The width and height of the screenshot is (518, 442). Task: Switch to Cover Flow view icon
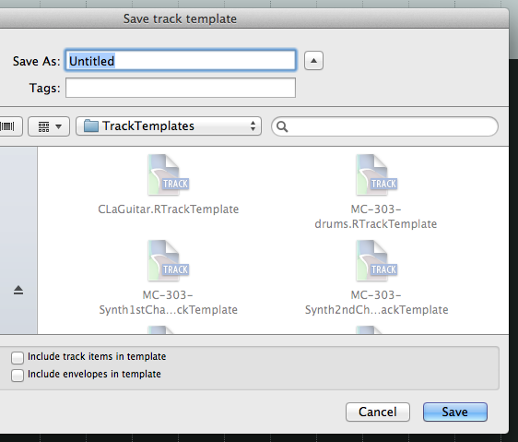pos(7,126)
